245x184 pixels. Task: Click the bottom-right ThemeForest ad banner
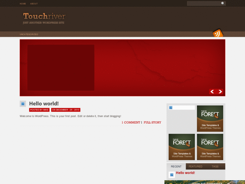point(210,147)
